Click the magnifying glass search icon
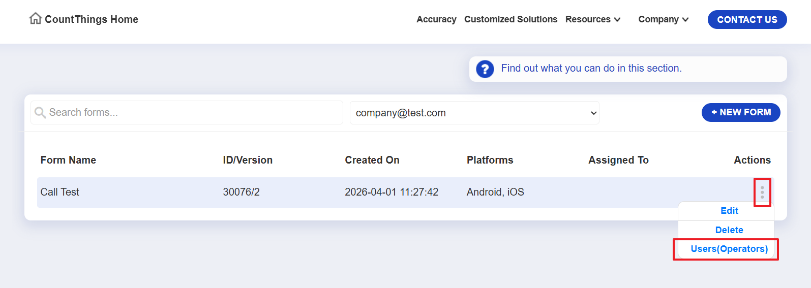Viewport: 811px width, 288px height. tap(40, 113)
